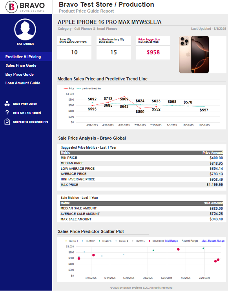Click the $557 predicted value label
Viewport: 228px width, 291px height.
click(x=204, y=110)
